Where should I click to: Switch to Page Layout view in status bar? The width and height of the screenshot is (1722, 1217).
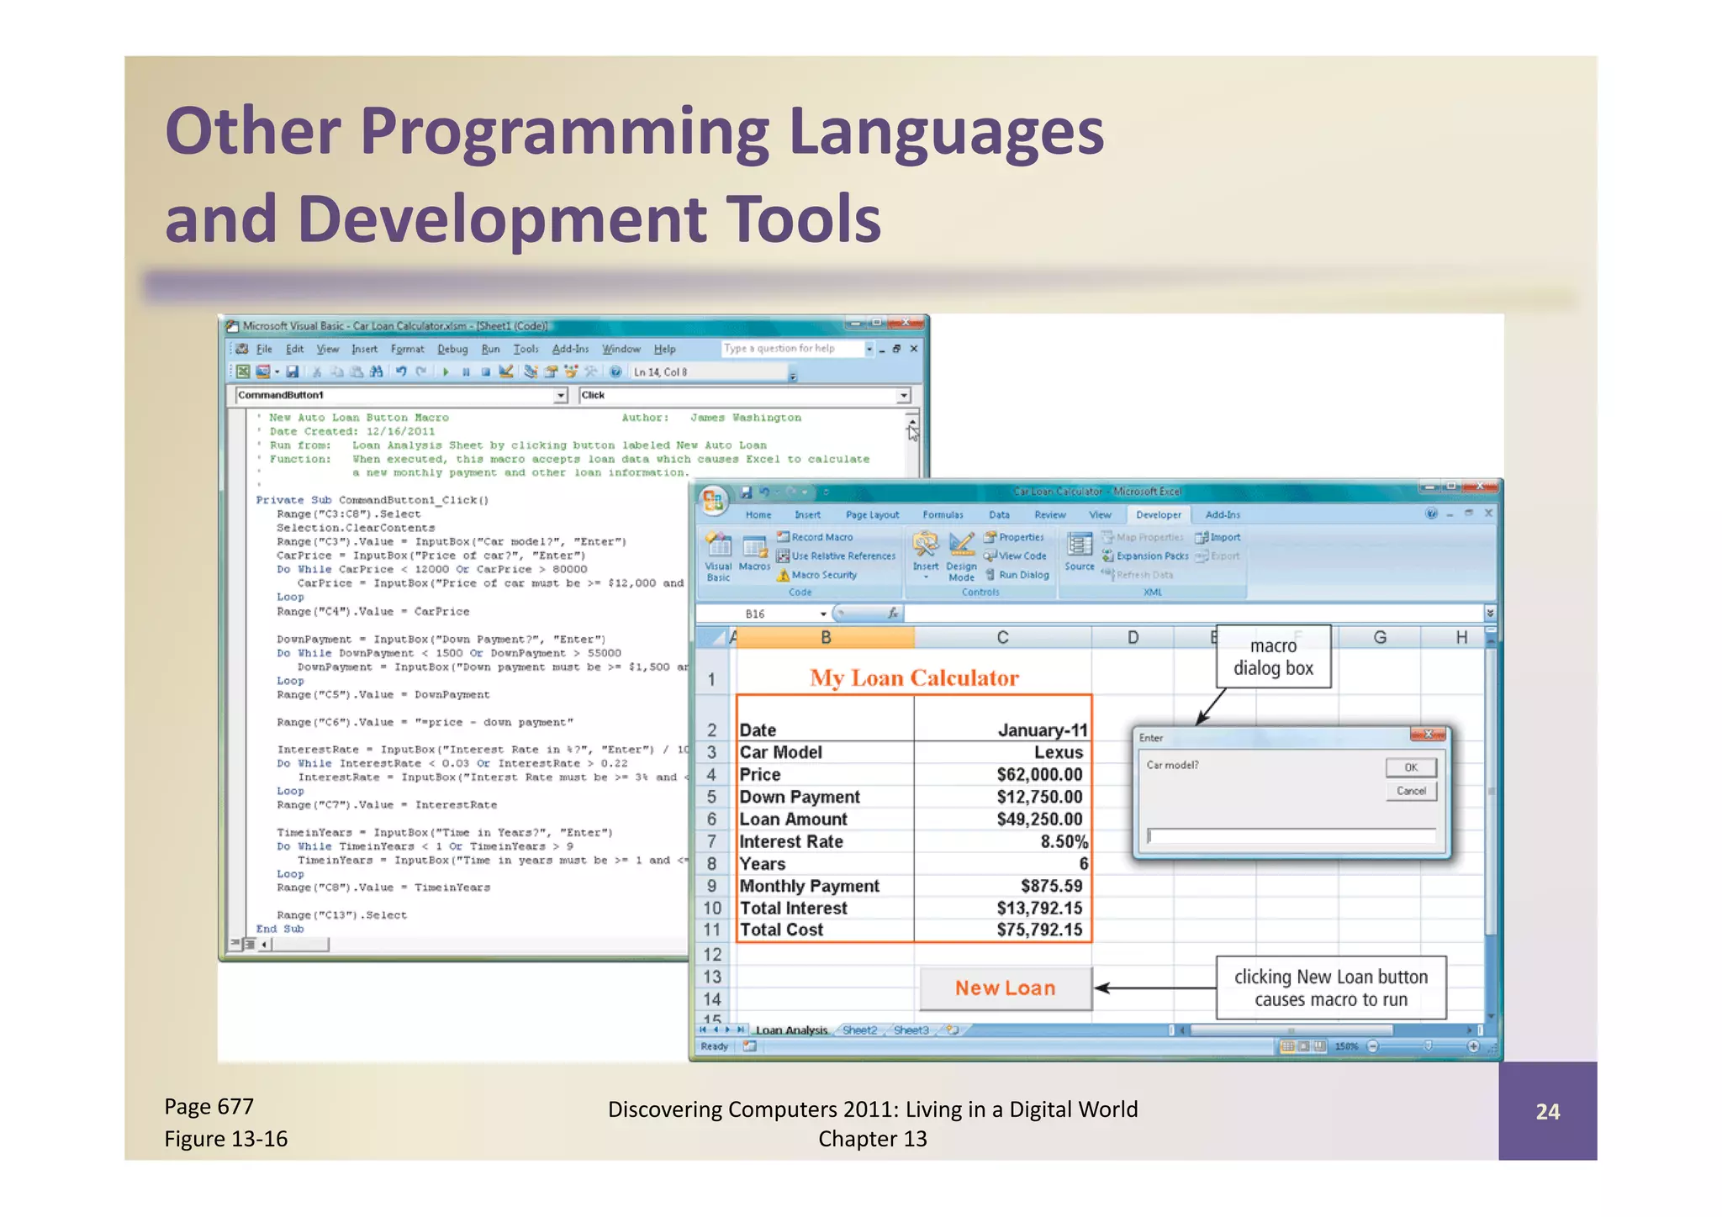1303,1046
